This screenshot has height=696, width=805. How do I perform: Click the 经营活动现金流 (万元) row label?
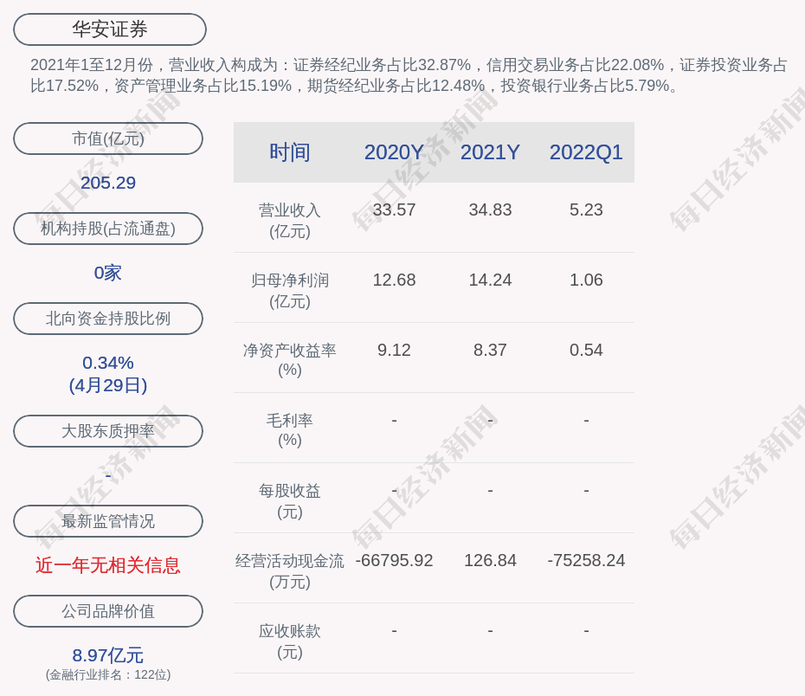(290, 571)
